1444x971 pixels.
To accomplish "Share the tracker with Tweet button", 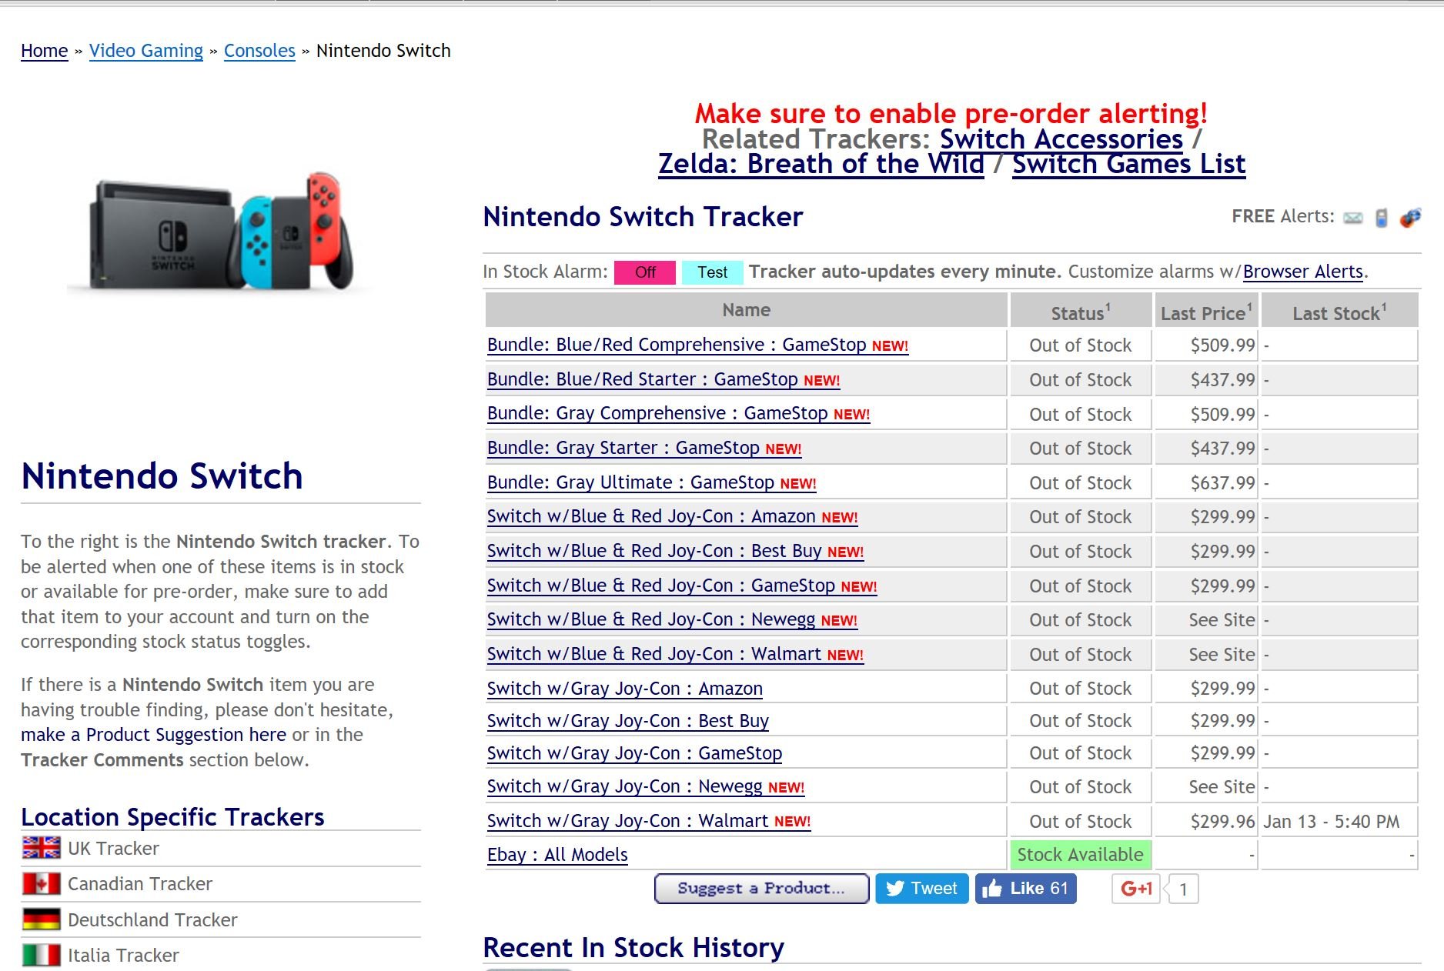I will (921, 889).
